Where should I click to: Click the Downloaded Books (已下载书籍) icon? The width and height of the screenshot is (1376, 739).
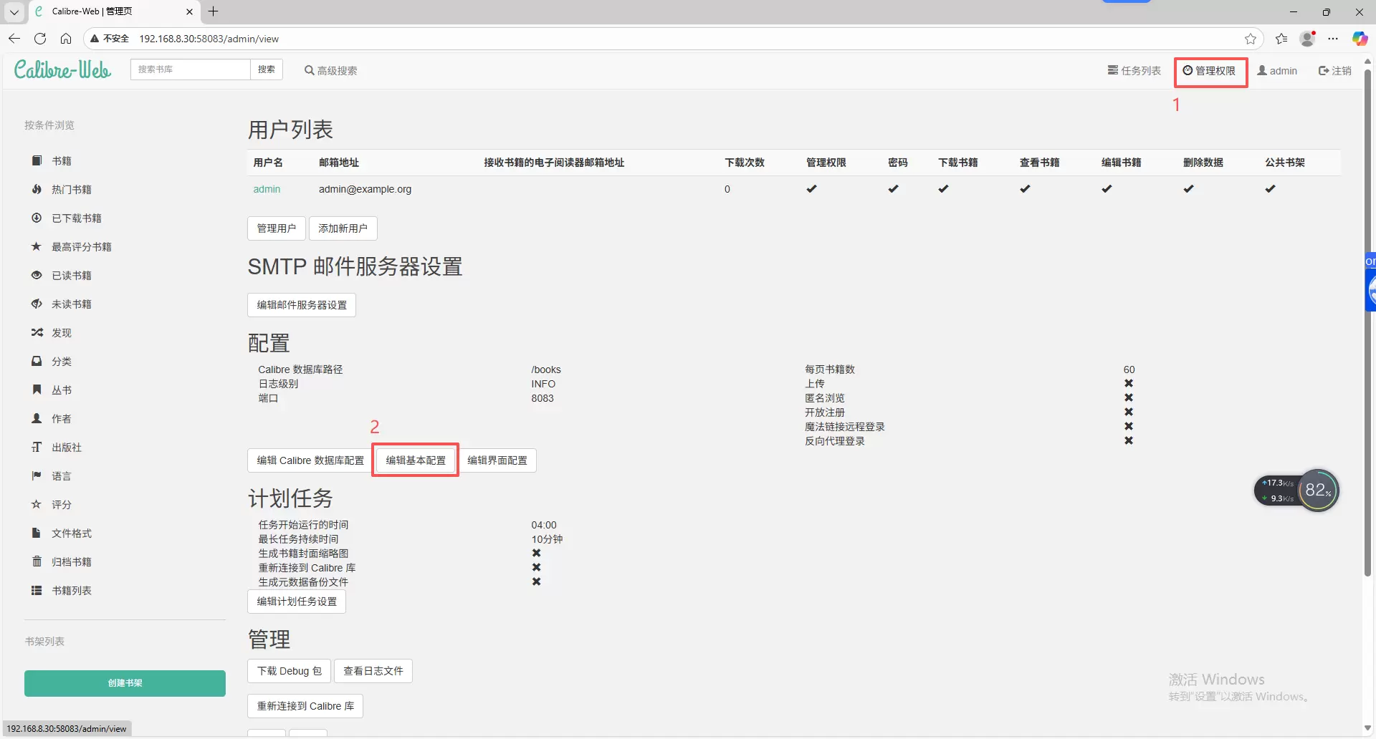click(37, 218)
